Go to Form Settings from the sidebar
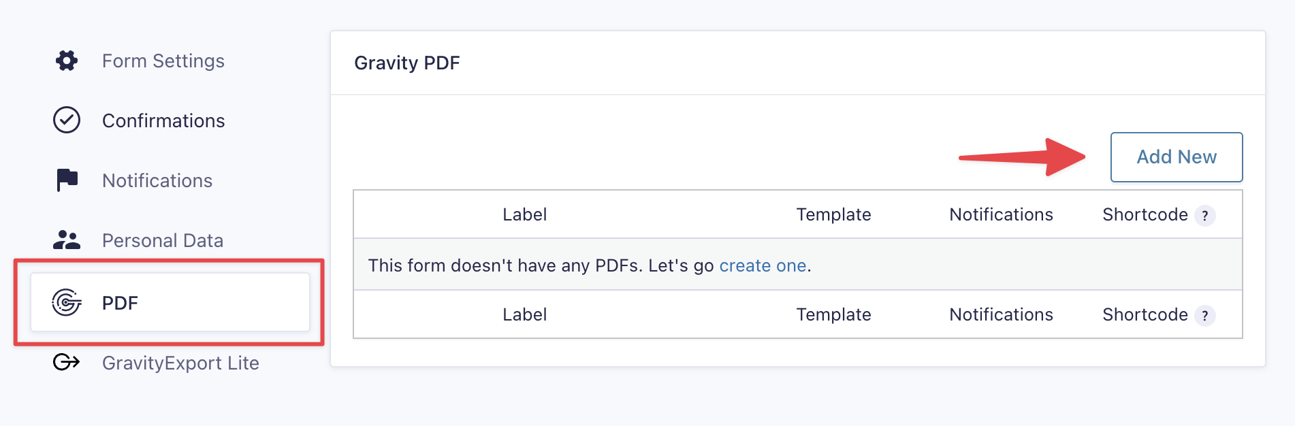The height and width of the screenshot is (426, 1295). point(163,61)
